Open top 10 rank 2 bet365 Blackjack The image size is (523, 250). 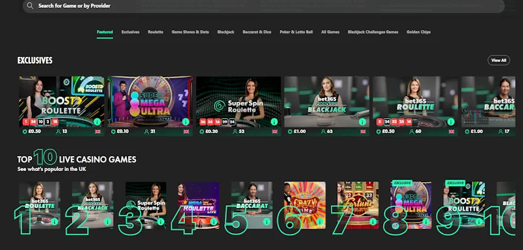click(92, 205)
